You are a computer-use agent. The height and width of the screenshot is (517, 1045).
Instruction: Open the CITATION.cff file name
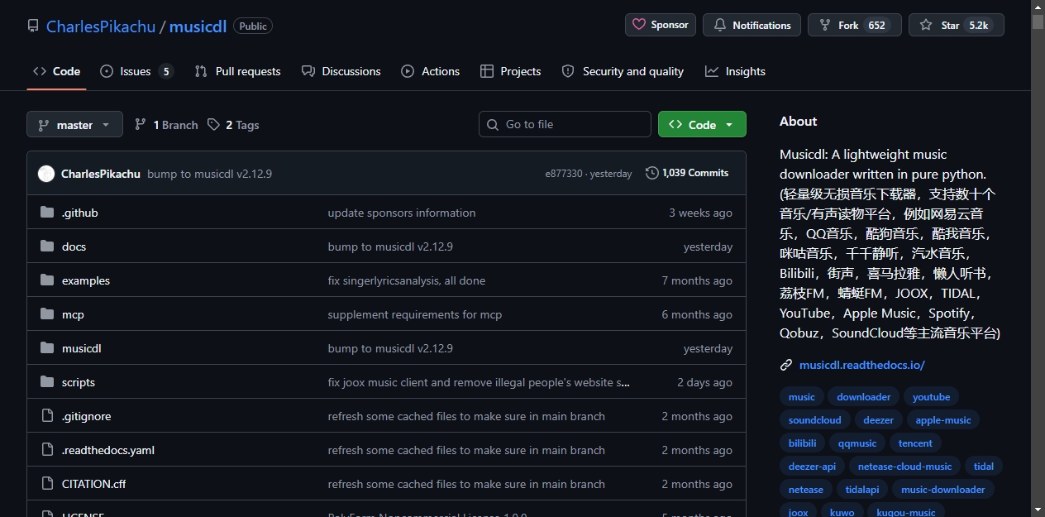(x=94, y=484)
